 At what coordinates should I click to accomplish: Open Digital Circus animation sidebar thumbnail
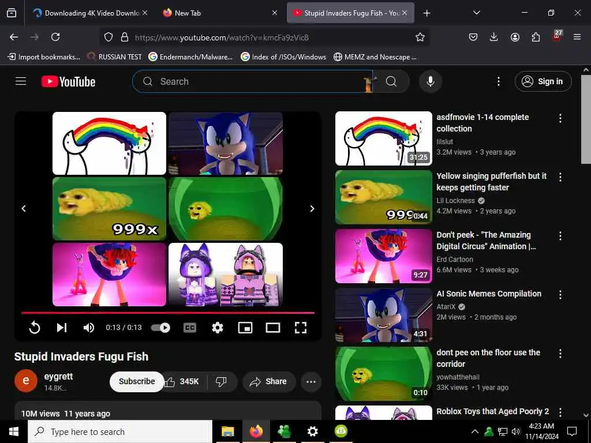coord(384,256)
